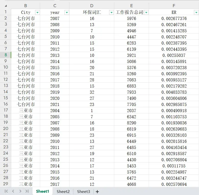
Task: Select ER cell 0.002570694
Action: point(174,184)
